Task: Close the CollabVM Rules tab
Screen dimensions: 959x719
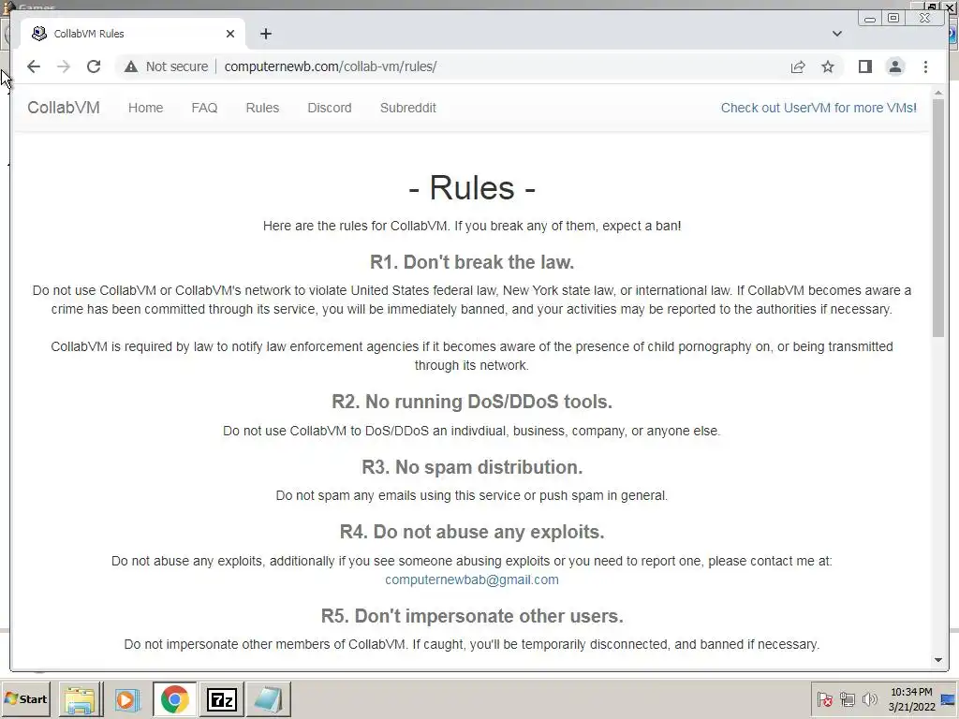Action: [230, 34]
